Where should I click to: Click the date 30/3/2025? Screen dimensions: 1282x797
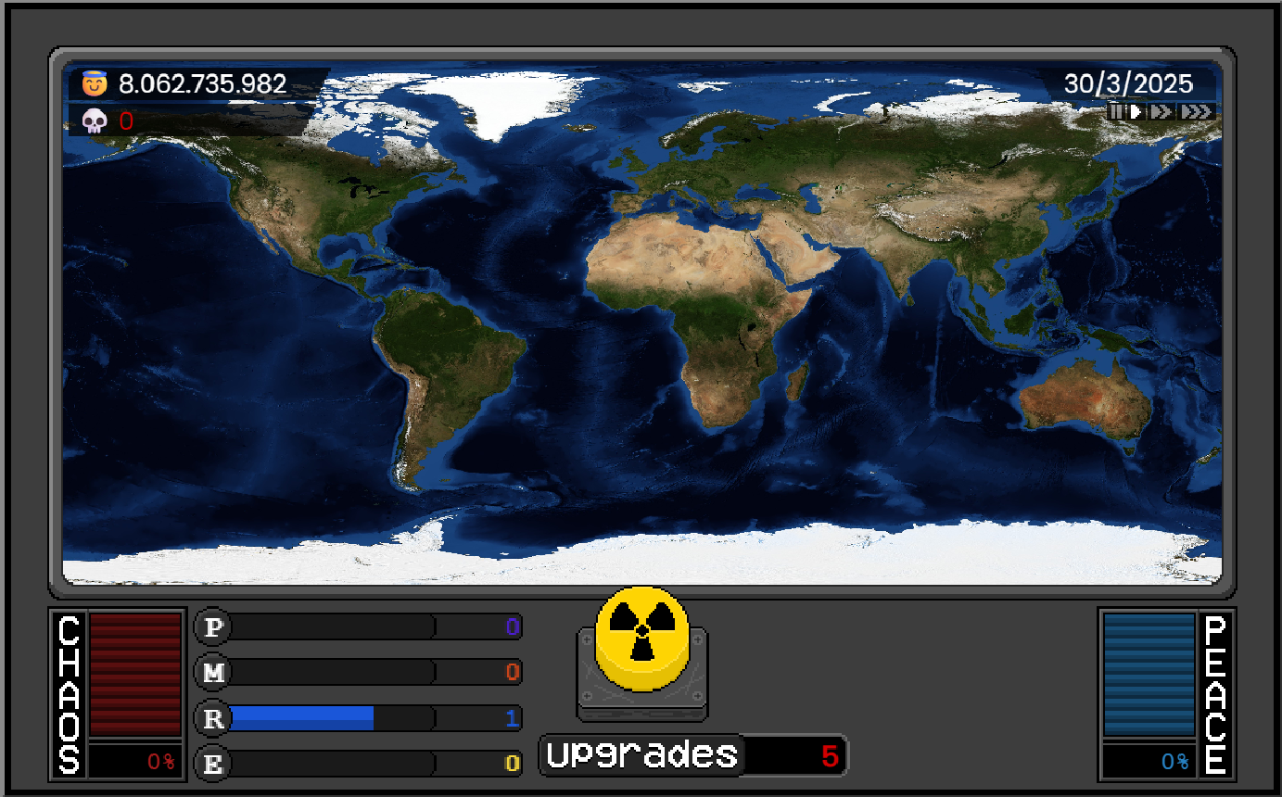[x=1128, y=83]
